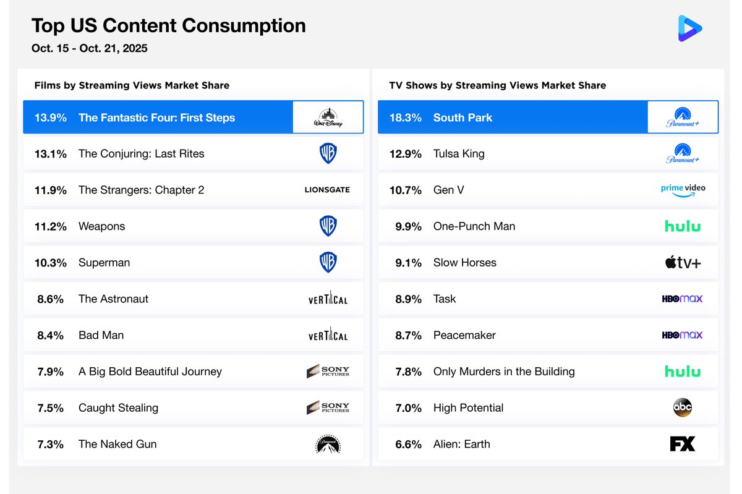Select the Warner Bros logo beside The Conjuring
Screen dimensions: 742x494
coord(328,153)
